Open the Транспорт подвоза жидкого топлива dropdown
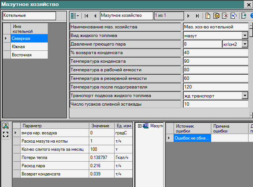The height and width of the screenshot is (187, 253). (x=245, y=96)
